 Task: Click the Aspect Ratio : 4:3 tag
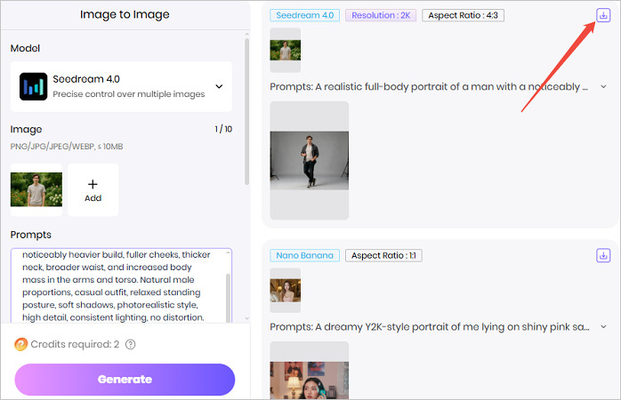[463, 15]
